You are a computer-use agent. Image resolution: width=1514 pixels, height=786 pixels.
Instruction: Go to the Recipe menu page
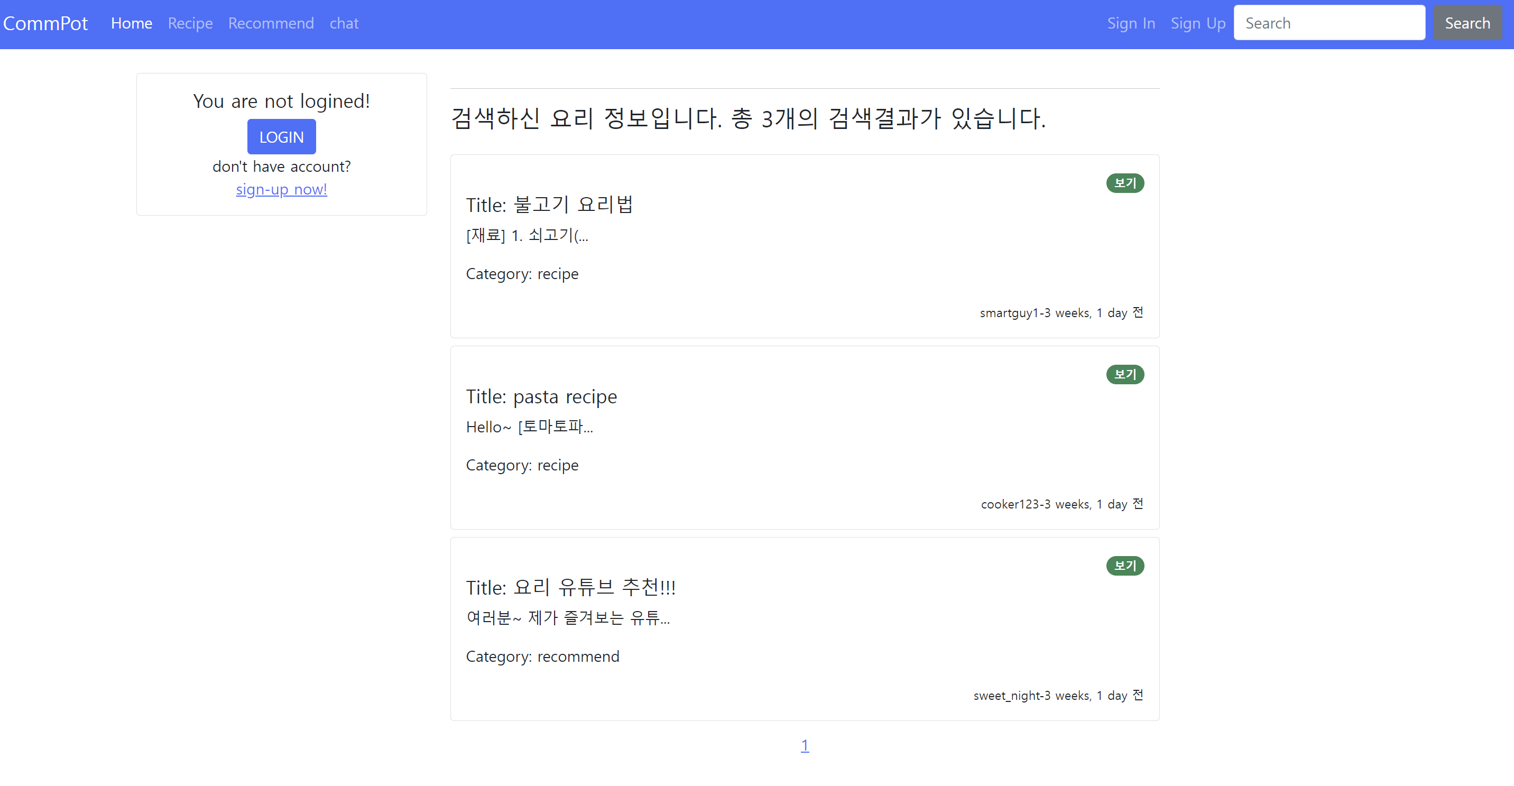point(190,23)
